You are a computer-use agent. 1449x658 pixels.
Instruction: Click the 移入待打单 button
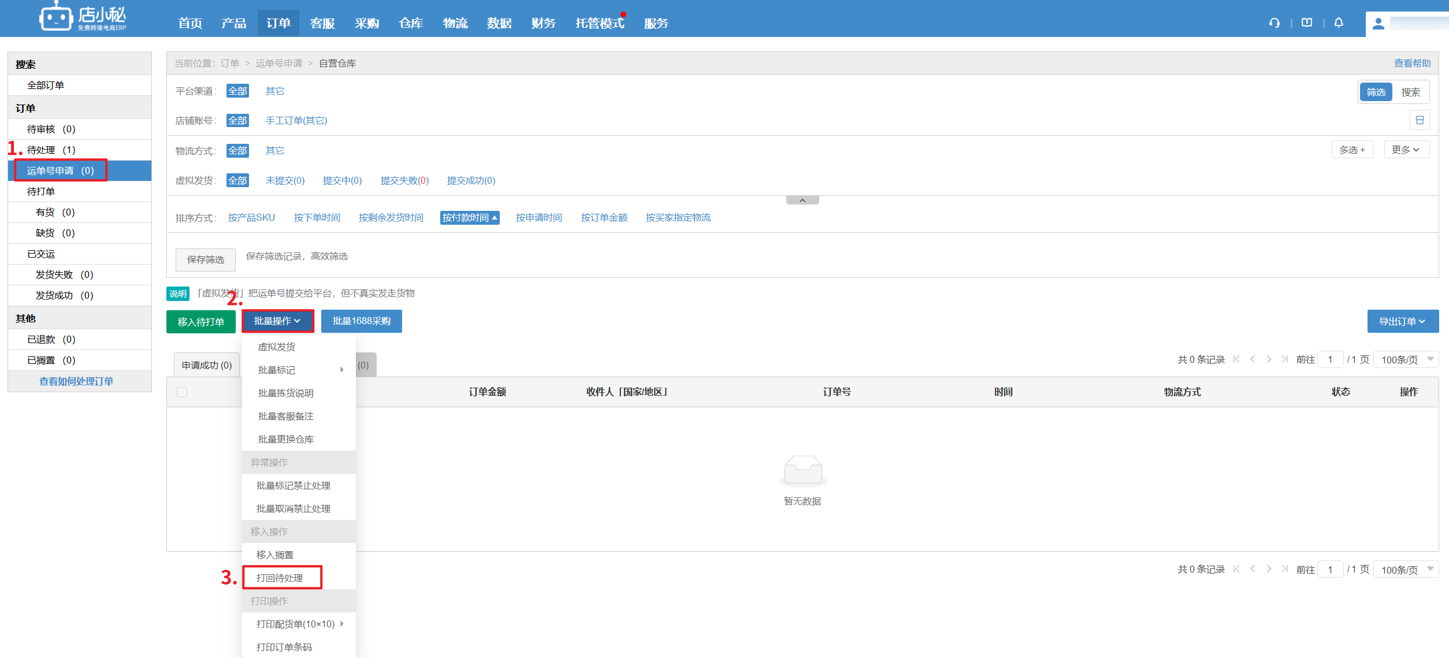(200, 322)
